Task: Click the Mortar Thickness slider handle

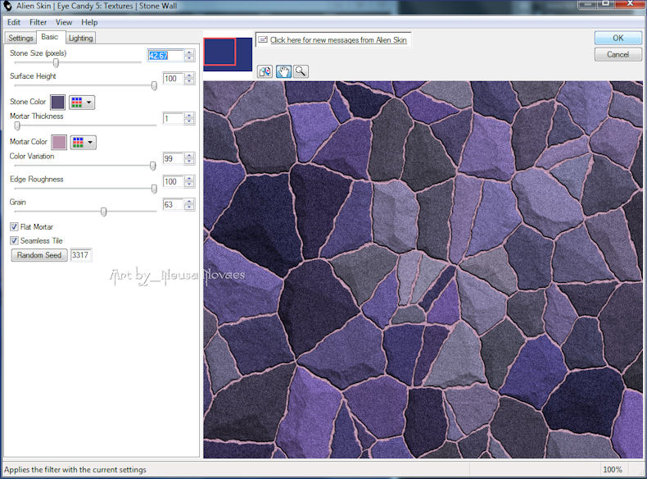Action: pos(17,125)
